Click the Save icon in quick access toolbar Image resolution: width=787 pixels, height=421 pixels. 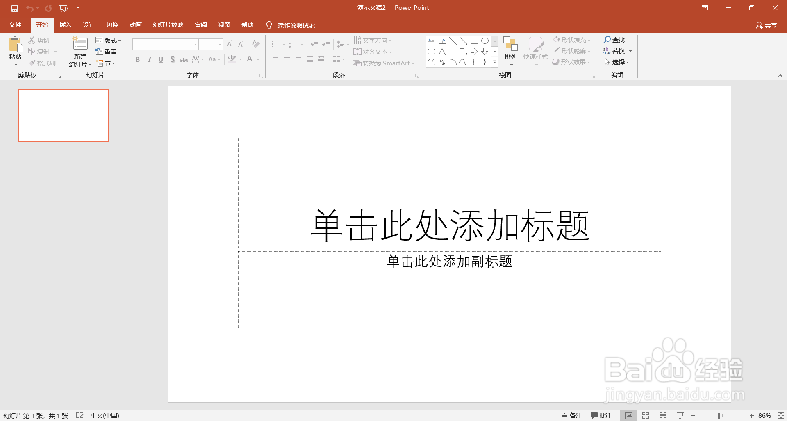[x=15, y=8]
